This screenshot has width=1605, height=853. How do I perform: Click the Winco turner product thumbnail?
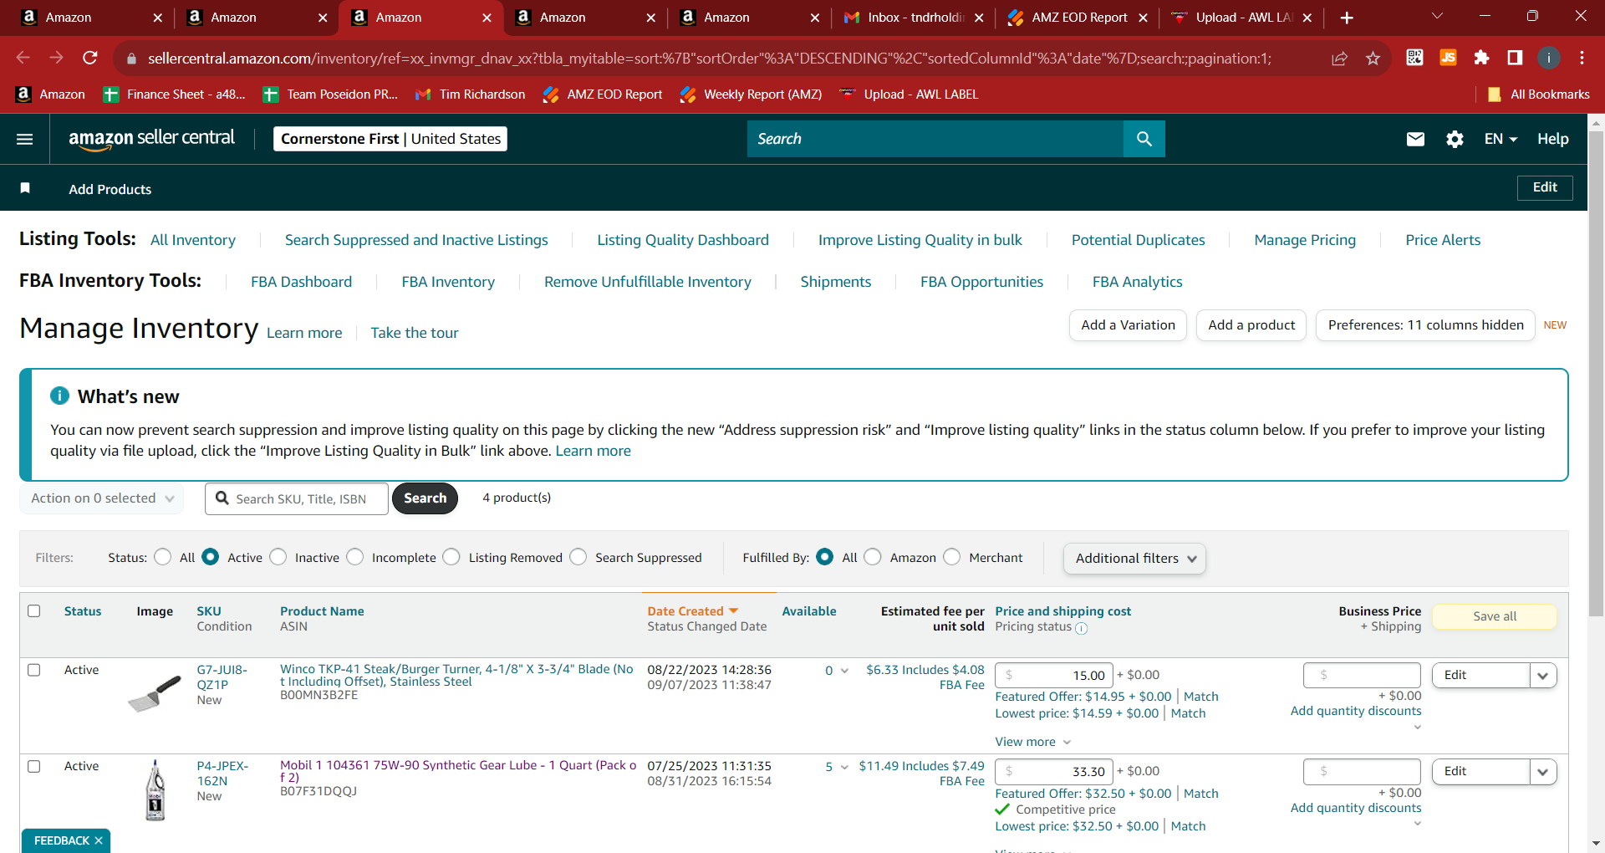[155, 694]
